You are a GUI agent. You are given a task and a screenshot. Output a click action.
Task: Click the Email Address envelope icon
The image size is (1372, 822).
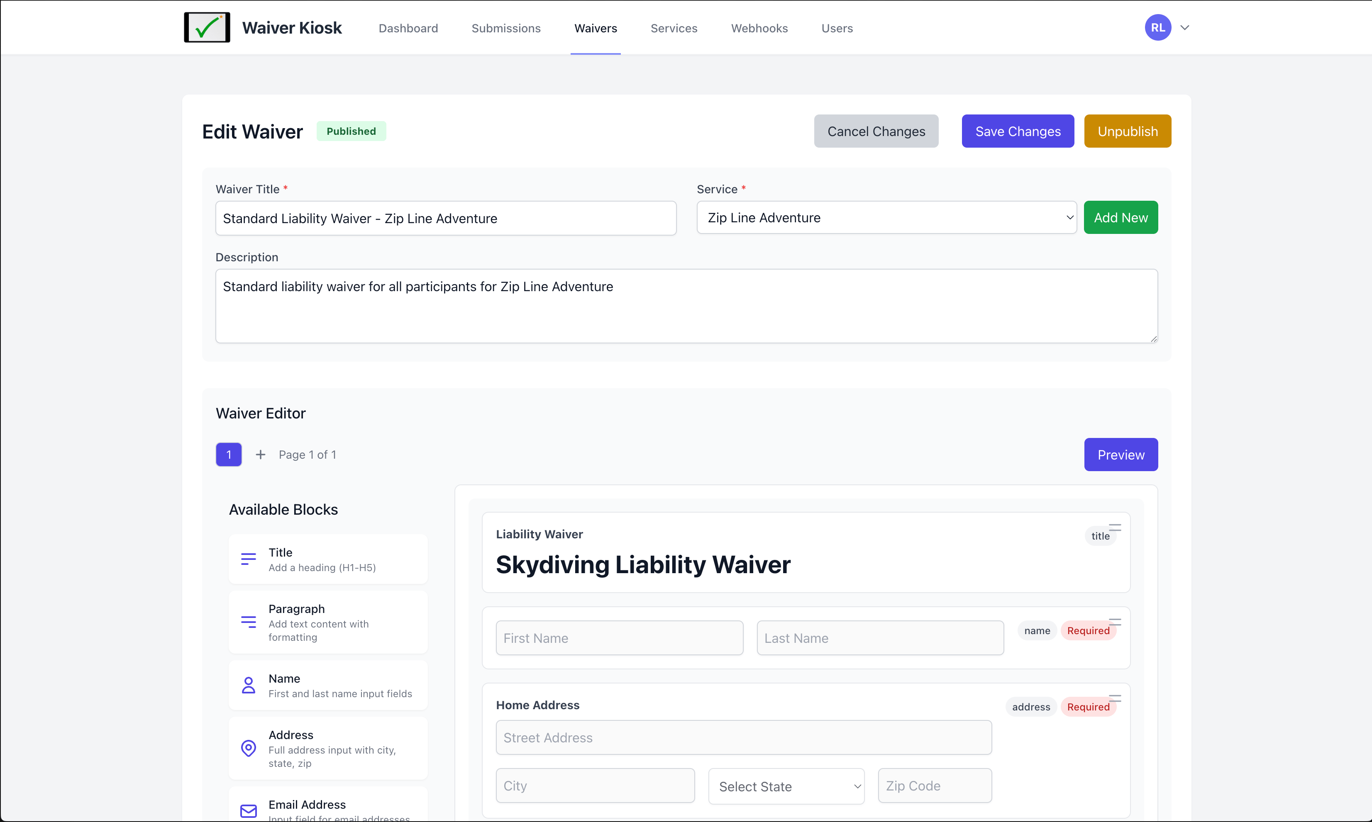point(248,810)
